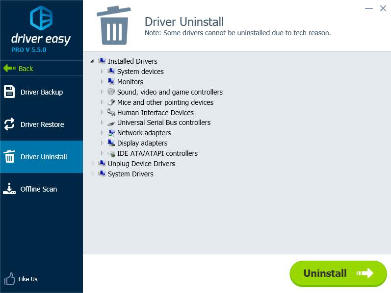The width and height of the screenshot is (391, 293).
Task: Click the Mice and other pointing devices icon
Action: pyautogui.click(x=111, y=102)
